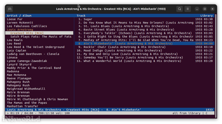Image resolution: width=222 pixels, height=124 pixels.
Task: Select track 10. Mood Indigo
Action: click(x=145, y=50)
